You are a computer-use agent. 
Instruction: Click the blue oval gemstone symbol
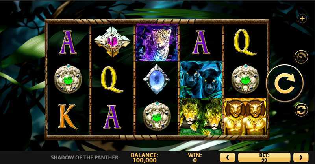click(156, 79)
